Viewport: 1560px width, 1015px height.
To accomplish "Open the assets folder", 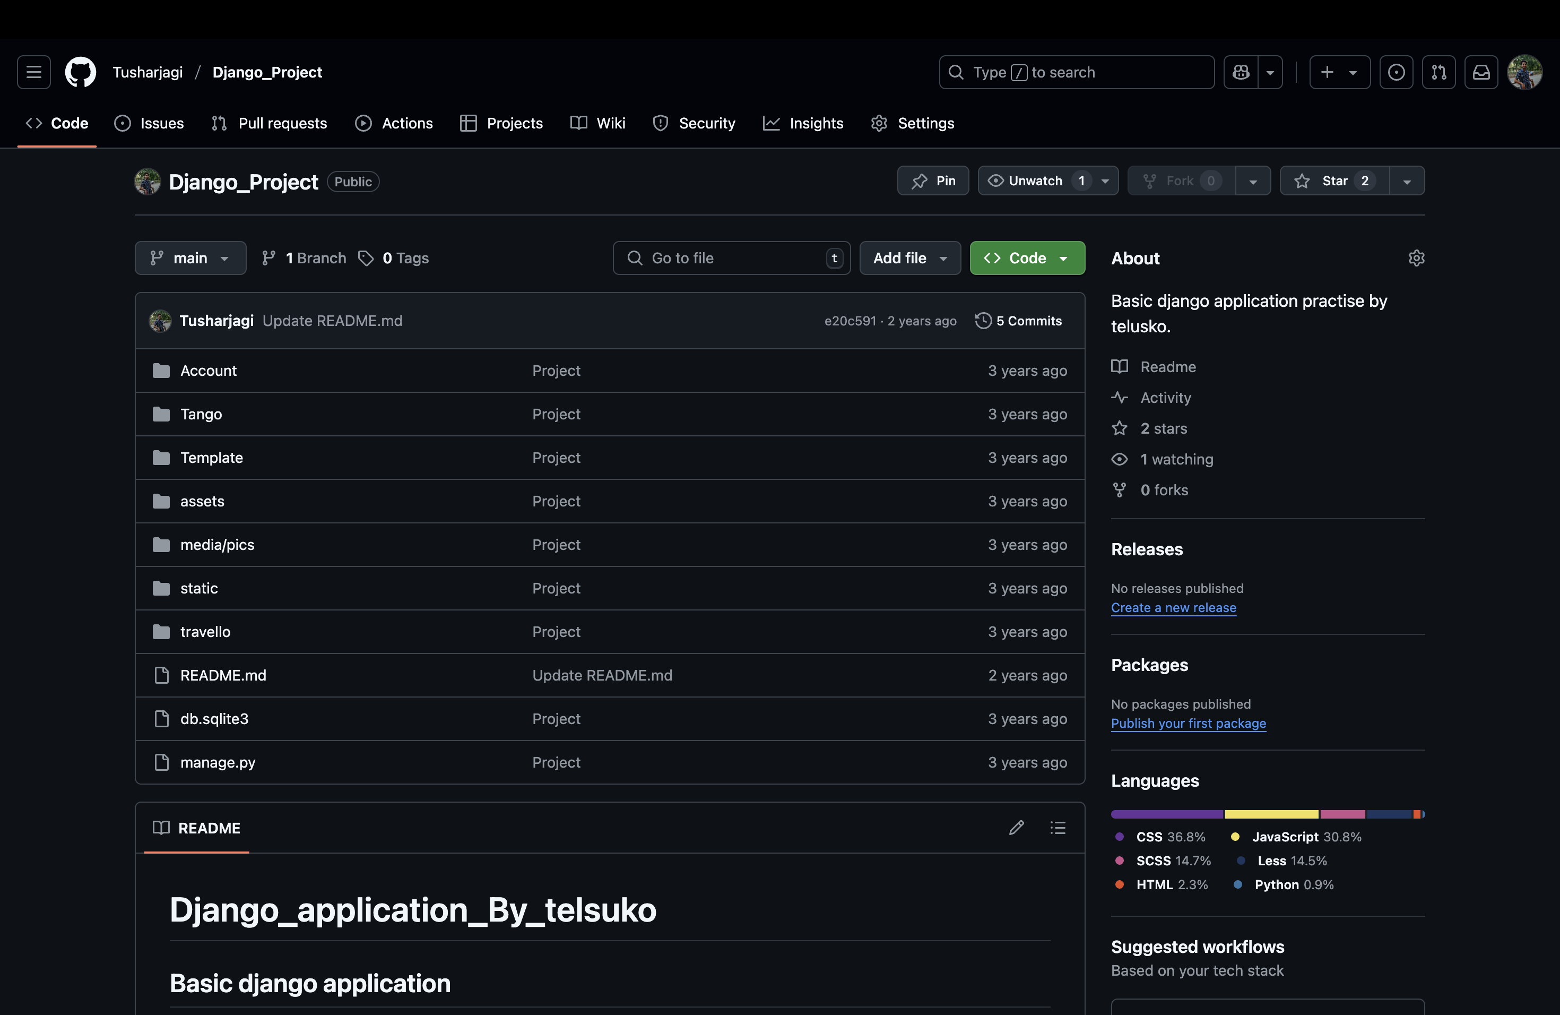I will (203, 501).
